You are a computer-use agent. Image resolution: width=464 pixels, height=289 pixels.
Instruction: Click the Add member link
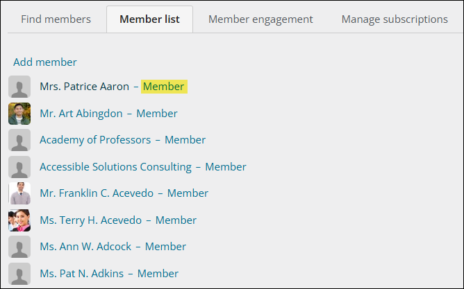45,62
